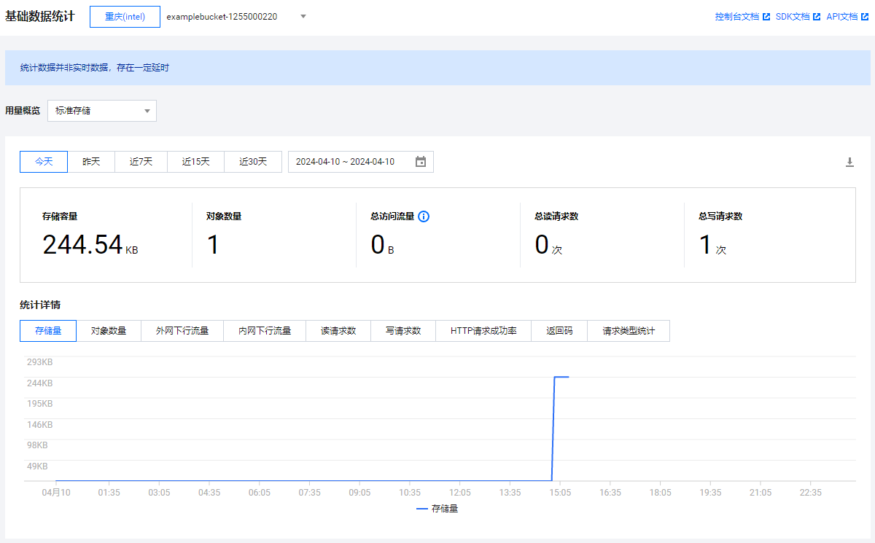Choose the 近30天 time range
875x543 pixels.
click(x=253, y=162)
